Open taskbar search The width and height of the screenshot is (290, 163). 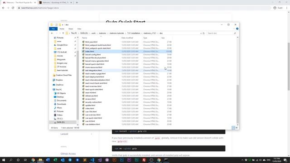click(x=11, y=160)
